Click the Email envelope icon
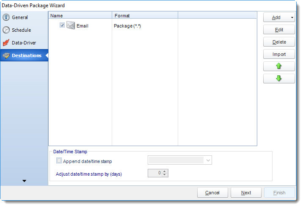Screen dimensions: 303x207 (x=71, y=25)
